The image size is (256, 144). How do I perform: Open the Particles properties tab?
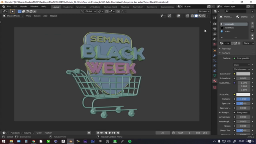click(x=215, y=61)
